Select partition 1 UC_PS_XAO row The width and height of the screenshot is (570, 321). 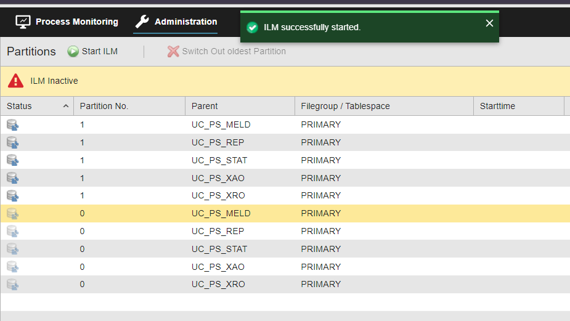click(x=285, y=178)
